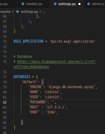Click the mysite breadcrumb folder
This screenshot has width=105, height=134.
5,12
